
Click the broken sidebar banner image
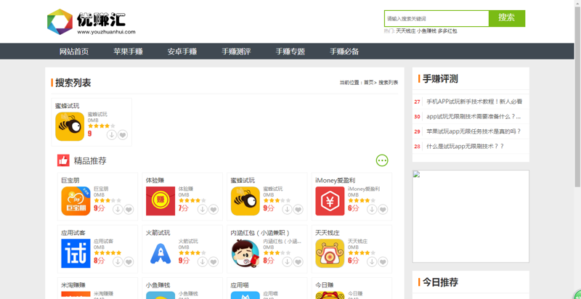[x=471, y=216]
